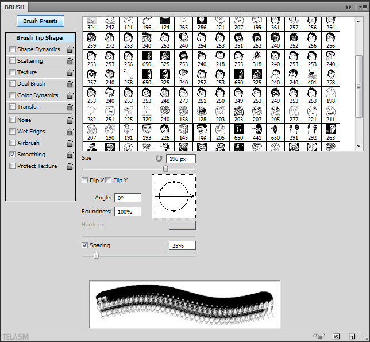Select the brush tip labeled 318

(257, 59)
